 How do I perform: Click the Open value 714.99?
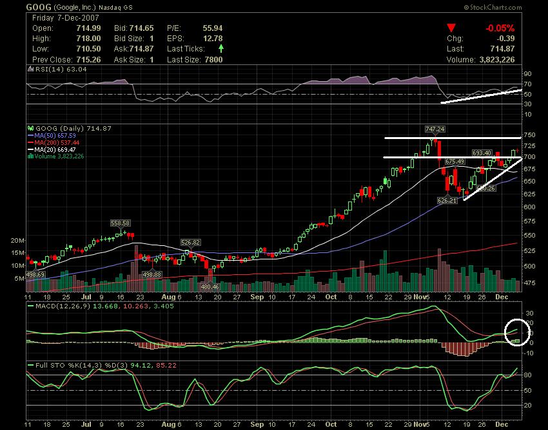88,28
